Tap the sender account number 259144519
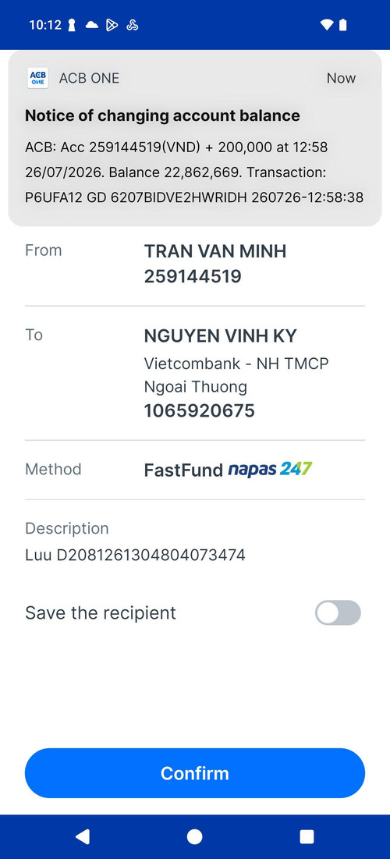The height and width of the screenshot is (859, 390). [x=193, y=277]
